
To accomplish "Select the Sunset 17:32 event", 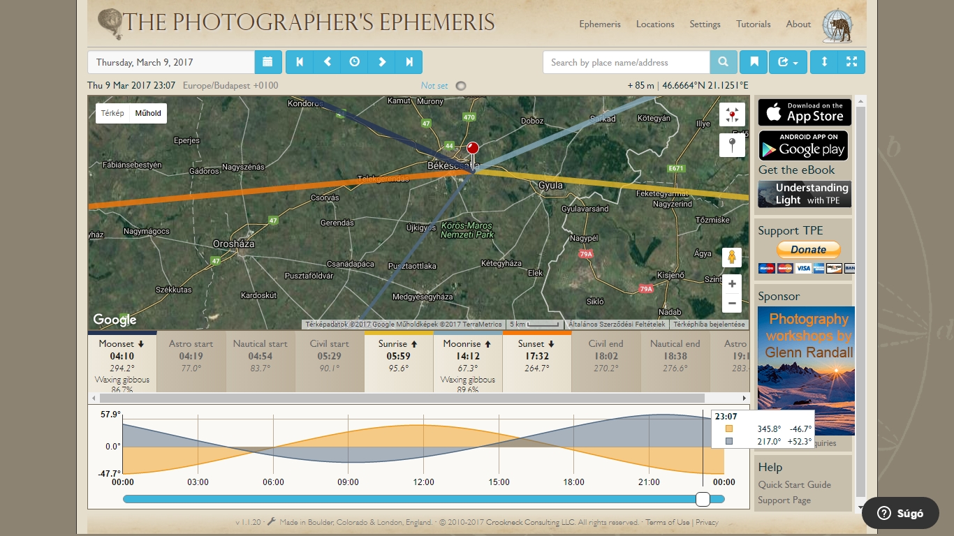I will pyautogui.click(x=537, y=362).
